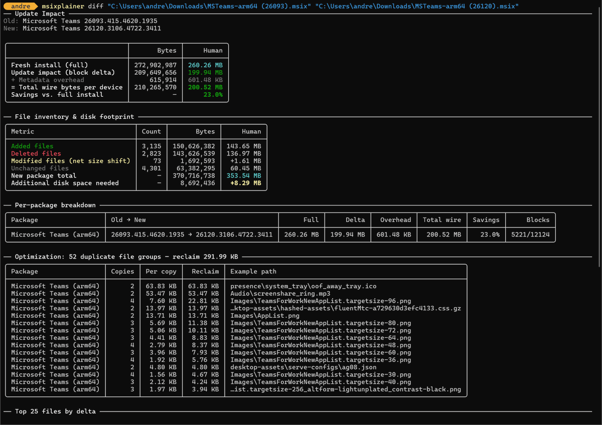Click the "Savings" column header
The width and height of the screenshot is (602, 425).
point(486,220)
